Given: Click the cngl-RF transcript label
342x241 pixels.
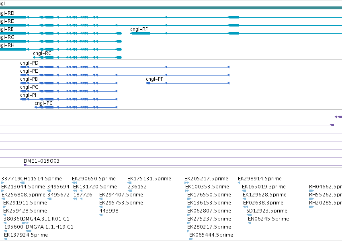Looking at the screenshot, I should pyautogui.click(x=139, y=29).
